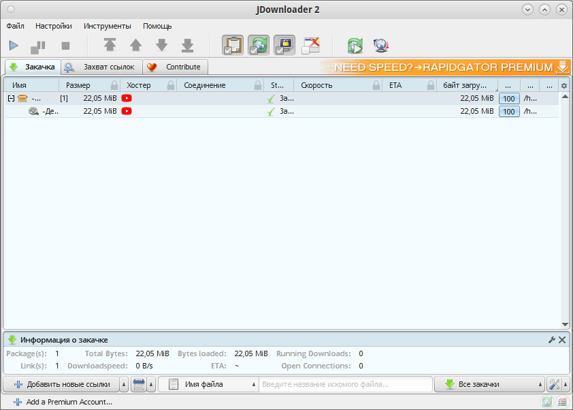The image size is (573, 410).
Task: Click the lock icon in Хостер column
Action: coord(171,85)
